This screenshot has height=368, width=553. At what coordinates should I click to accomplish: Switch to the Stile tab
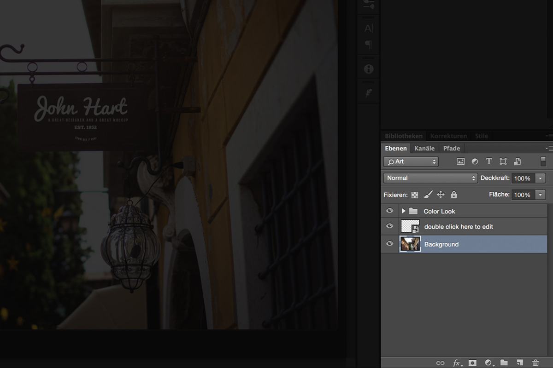(482, 136)
